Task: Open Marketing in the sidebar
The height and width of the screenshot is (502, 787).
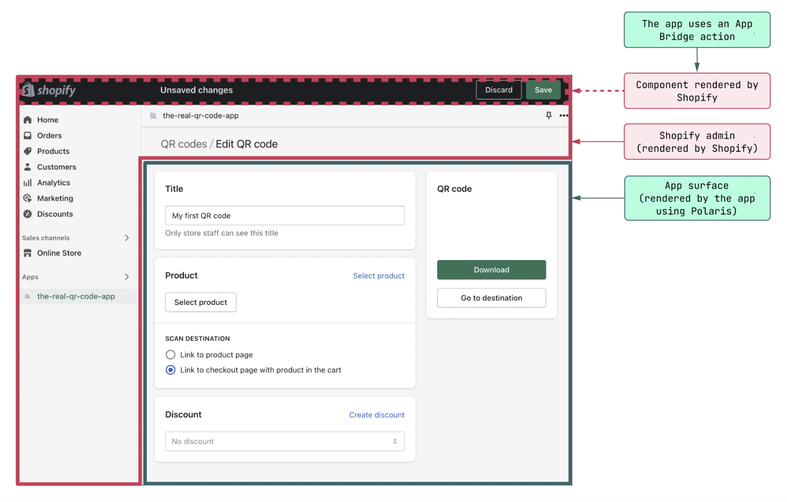Action: [55, 198]
